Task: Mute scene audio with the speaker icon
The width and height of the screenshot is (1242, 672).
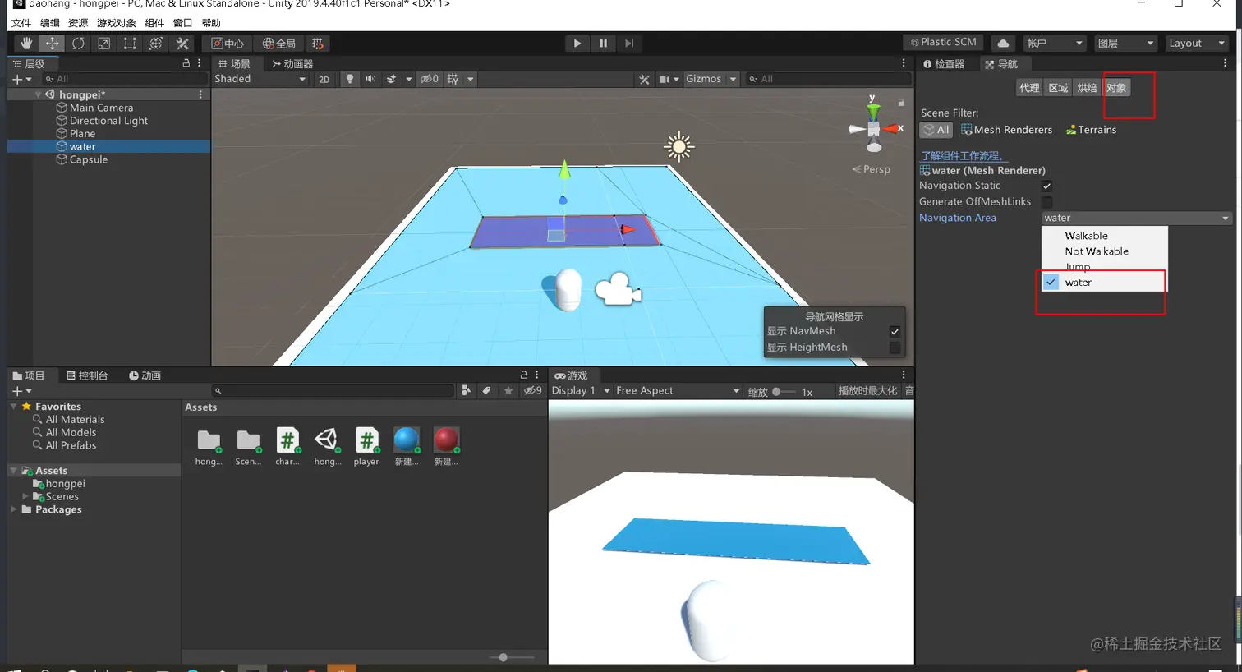Action: (x=370, y=79)
